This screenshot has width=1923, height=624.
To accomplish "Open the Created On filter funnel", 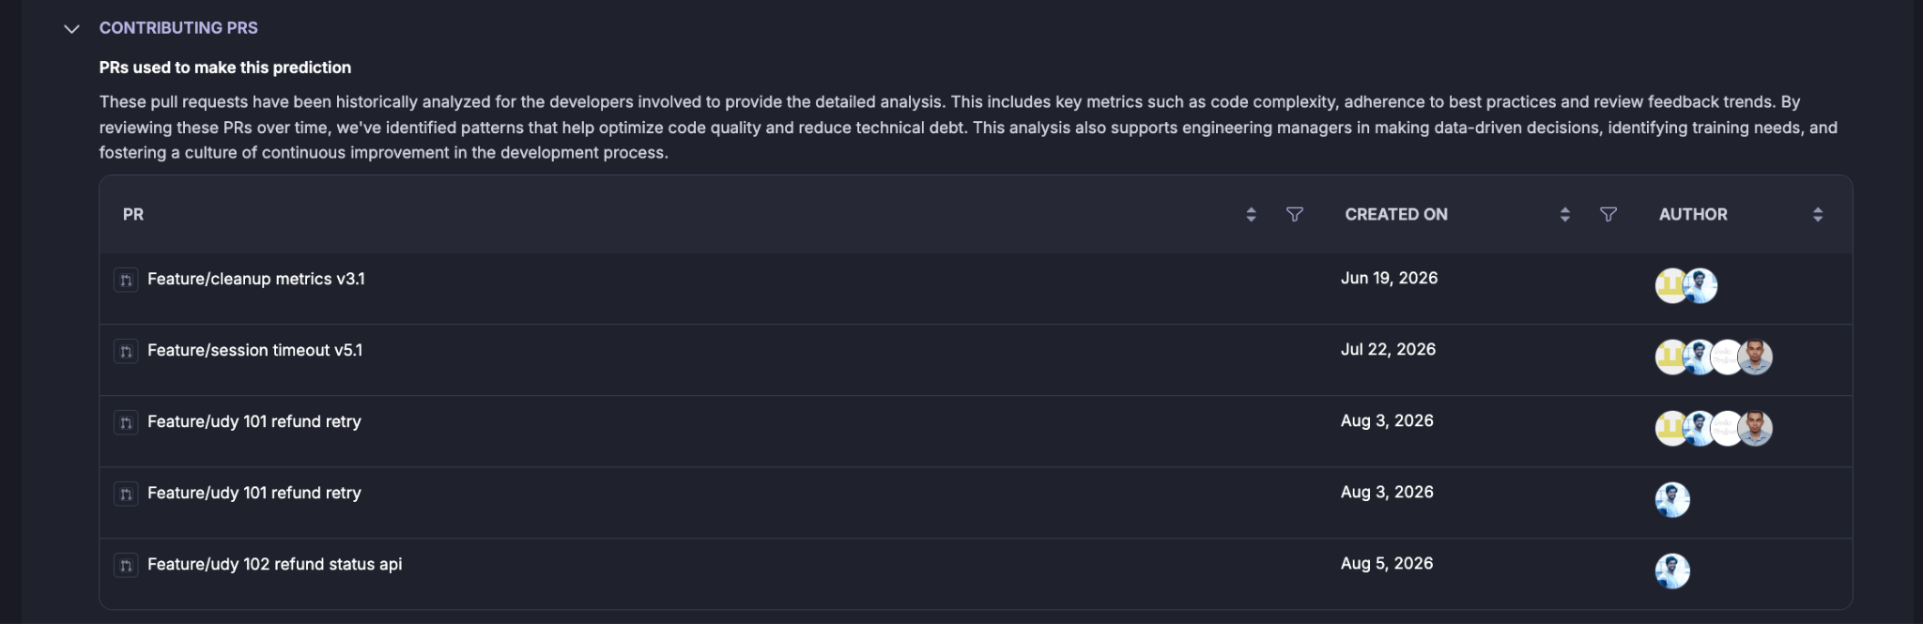I will coord(1608,215).
